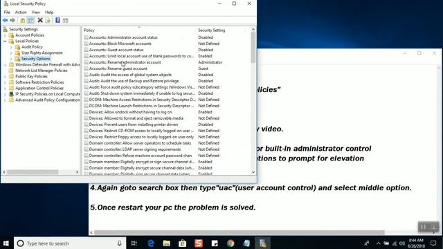443x249 pixels.
Task: Open File Explorer from the taskbar
Action: click(166, 243)
